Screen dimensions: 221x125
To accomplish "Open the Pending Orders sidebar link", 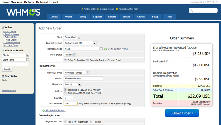I will pos(11,34).
